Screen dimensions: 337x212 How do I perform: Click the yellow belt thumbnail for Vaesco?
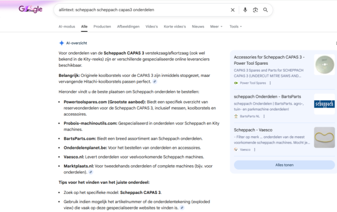(325, 137)
